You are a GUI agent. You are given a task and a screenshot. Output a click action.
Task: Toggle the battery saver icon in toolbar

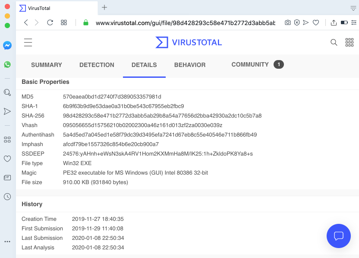tap(344, 22)
